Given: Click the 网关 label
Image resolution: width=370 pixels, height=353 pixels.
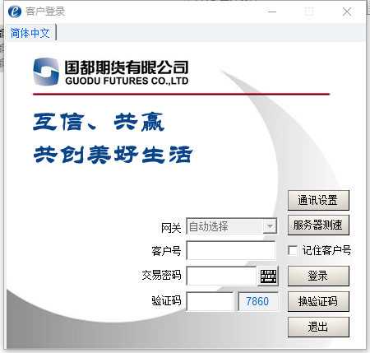Looking at the screenshot, I should tap(171, 228).
